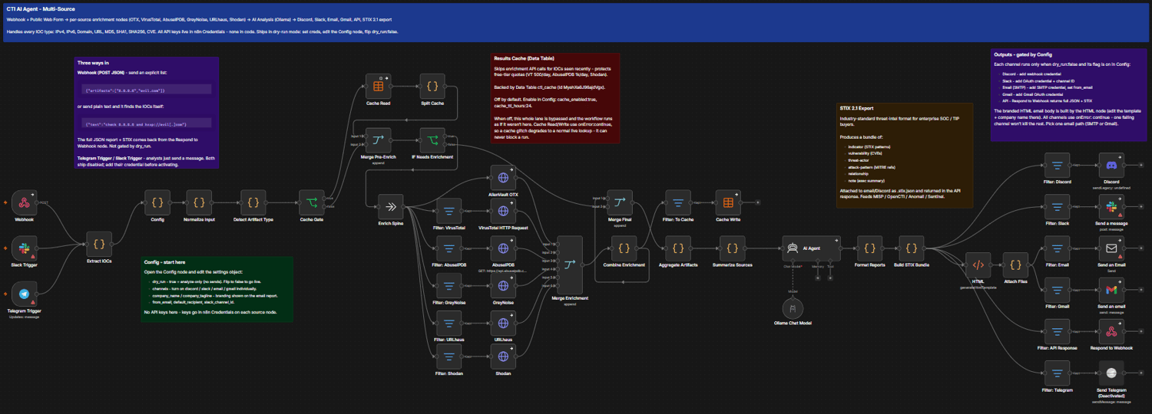Select the Split Cache node
1152x414 pixels.
432,87
